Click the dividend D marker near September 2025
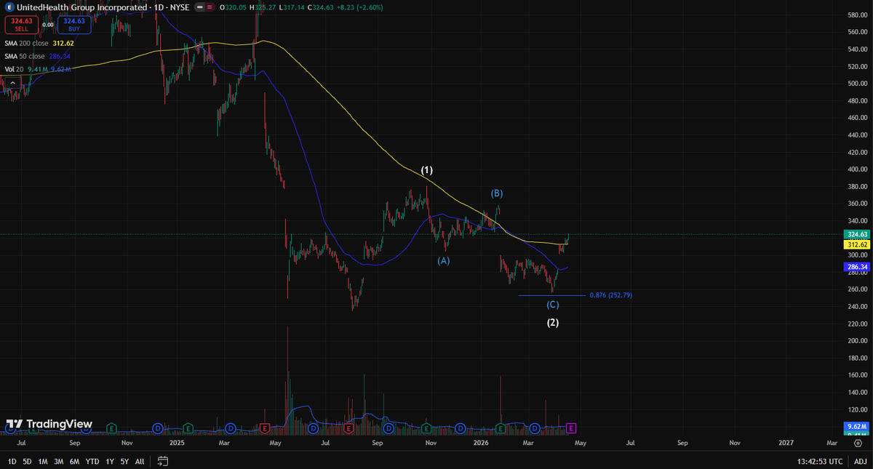 pos(388,428)
